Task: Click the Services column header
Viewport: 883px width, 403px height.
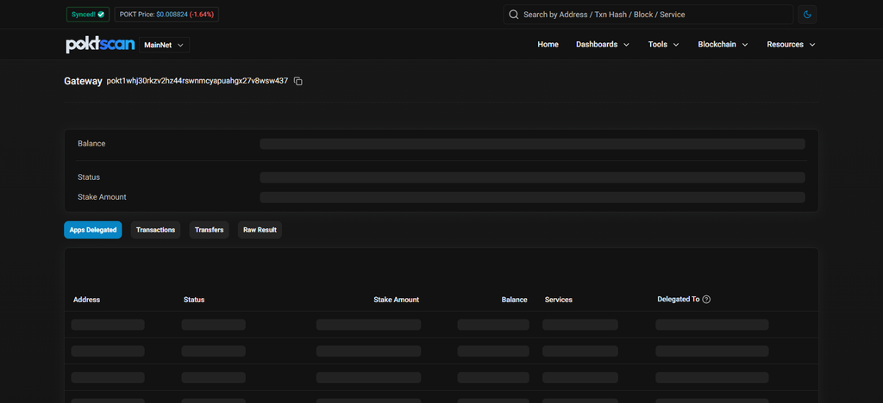Action: [x=559, y=300]
